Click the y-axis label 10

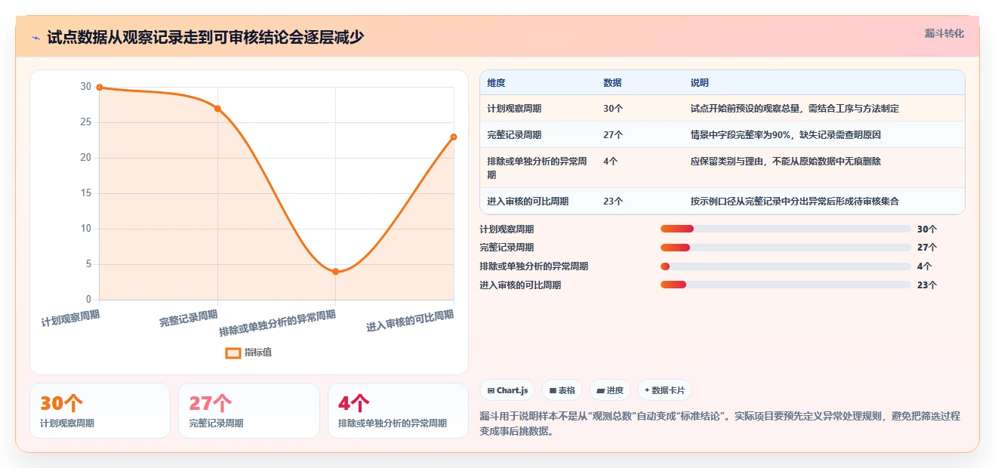(x=86, y=229)
